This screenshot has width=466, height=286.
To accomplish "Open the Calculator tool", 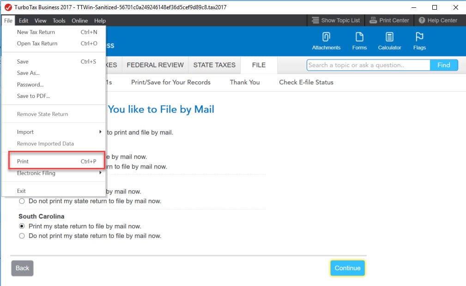I will tap(389, 41).
